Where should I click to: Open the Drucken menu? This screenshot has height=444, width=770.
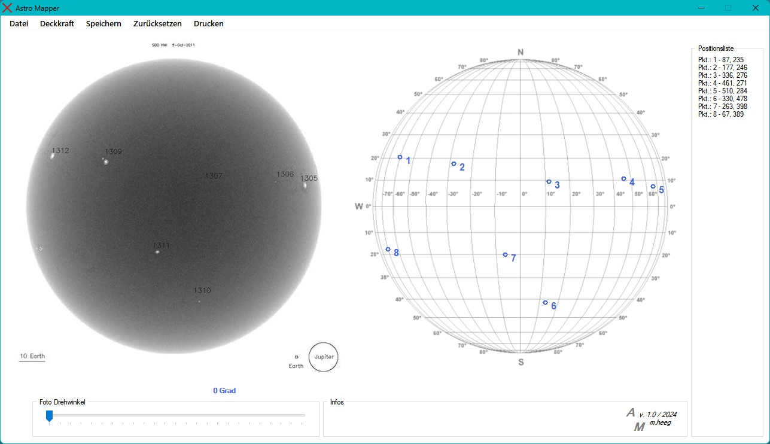click(209, 24)
